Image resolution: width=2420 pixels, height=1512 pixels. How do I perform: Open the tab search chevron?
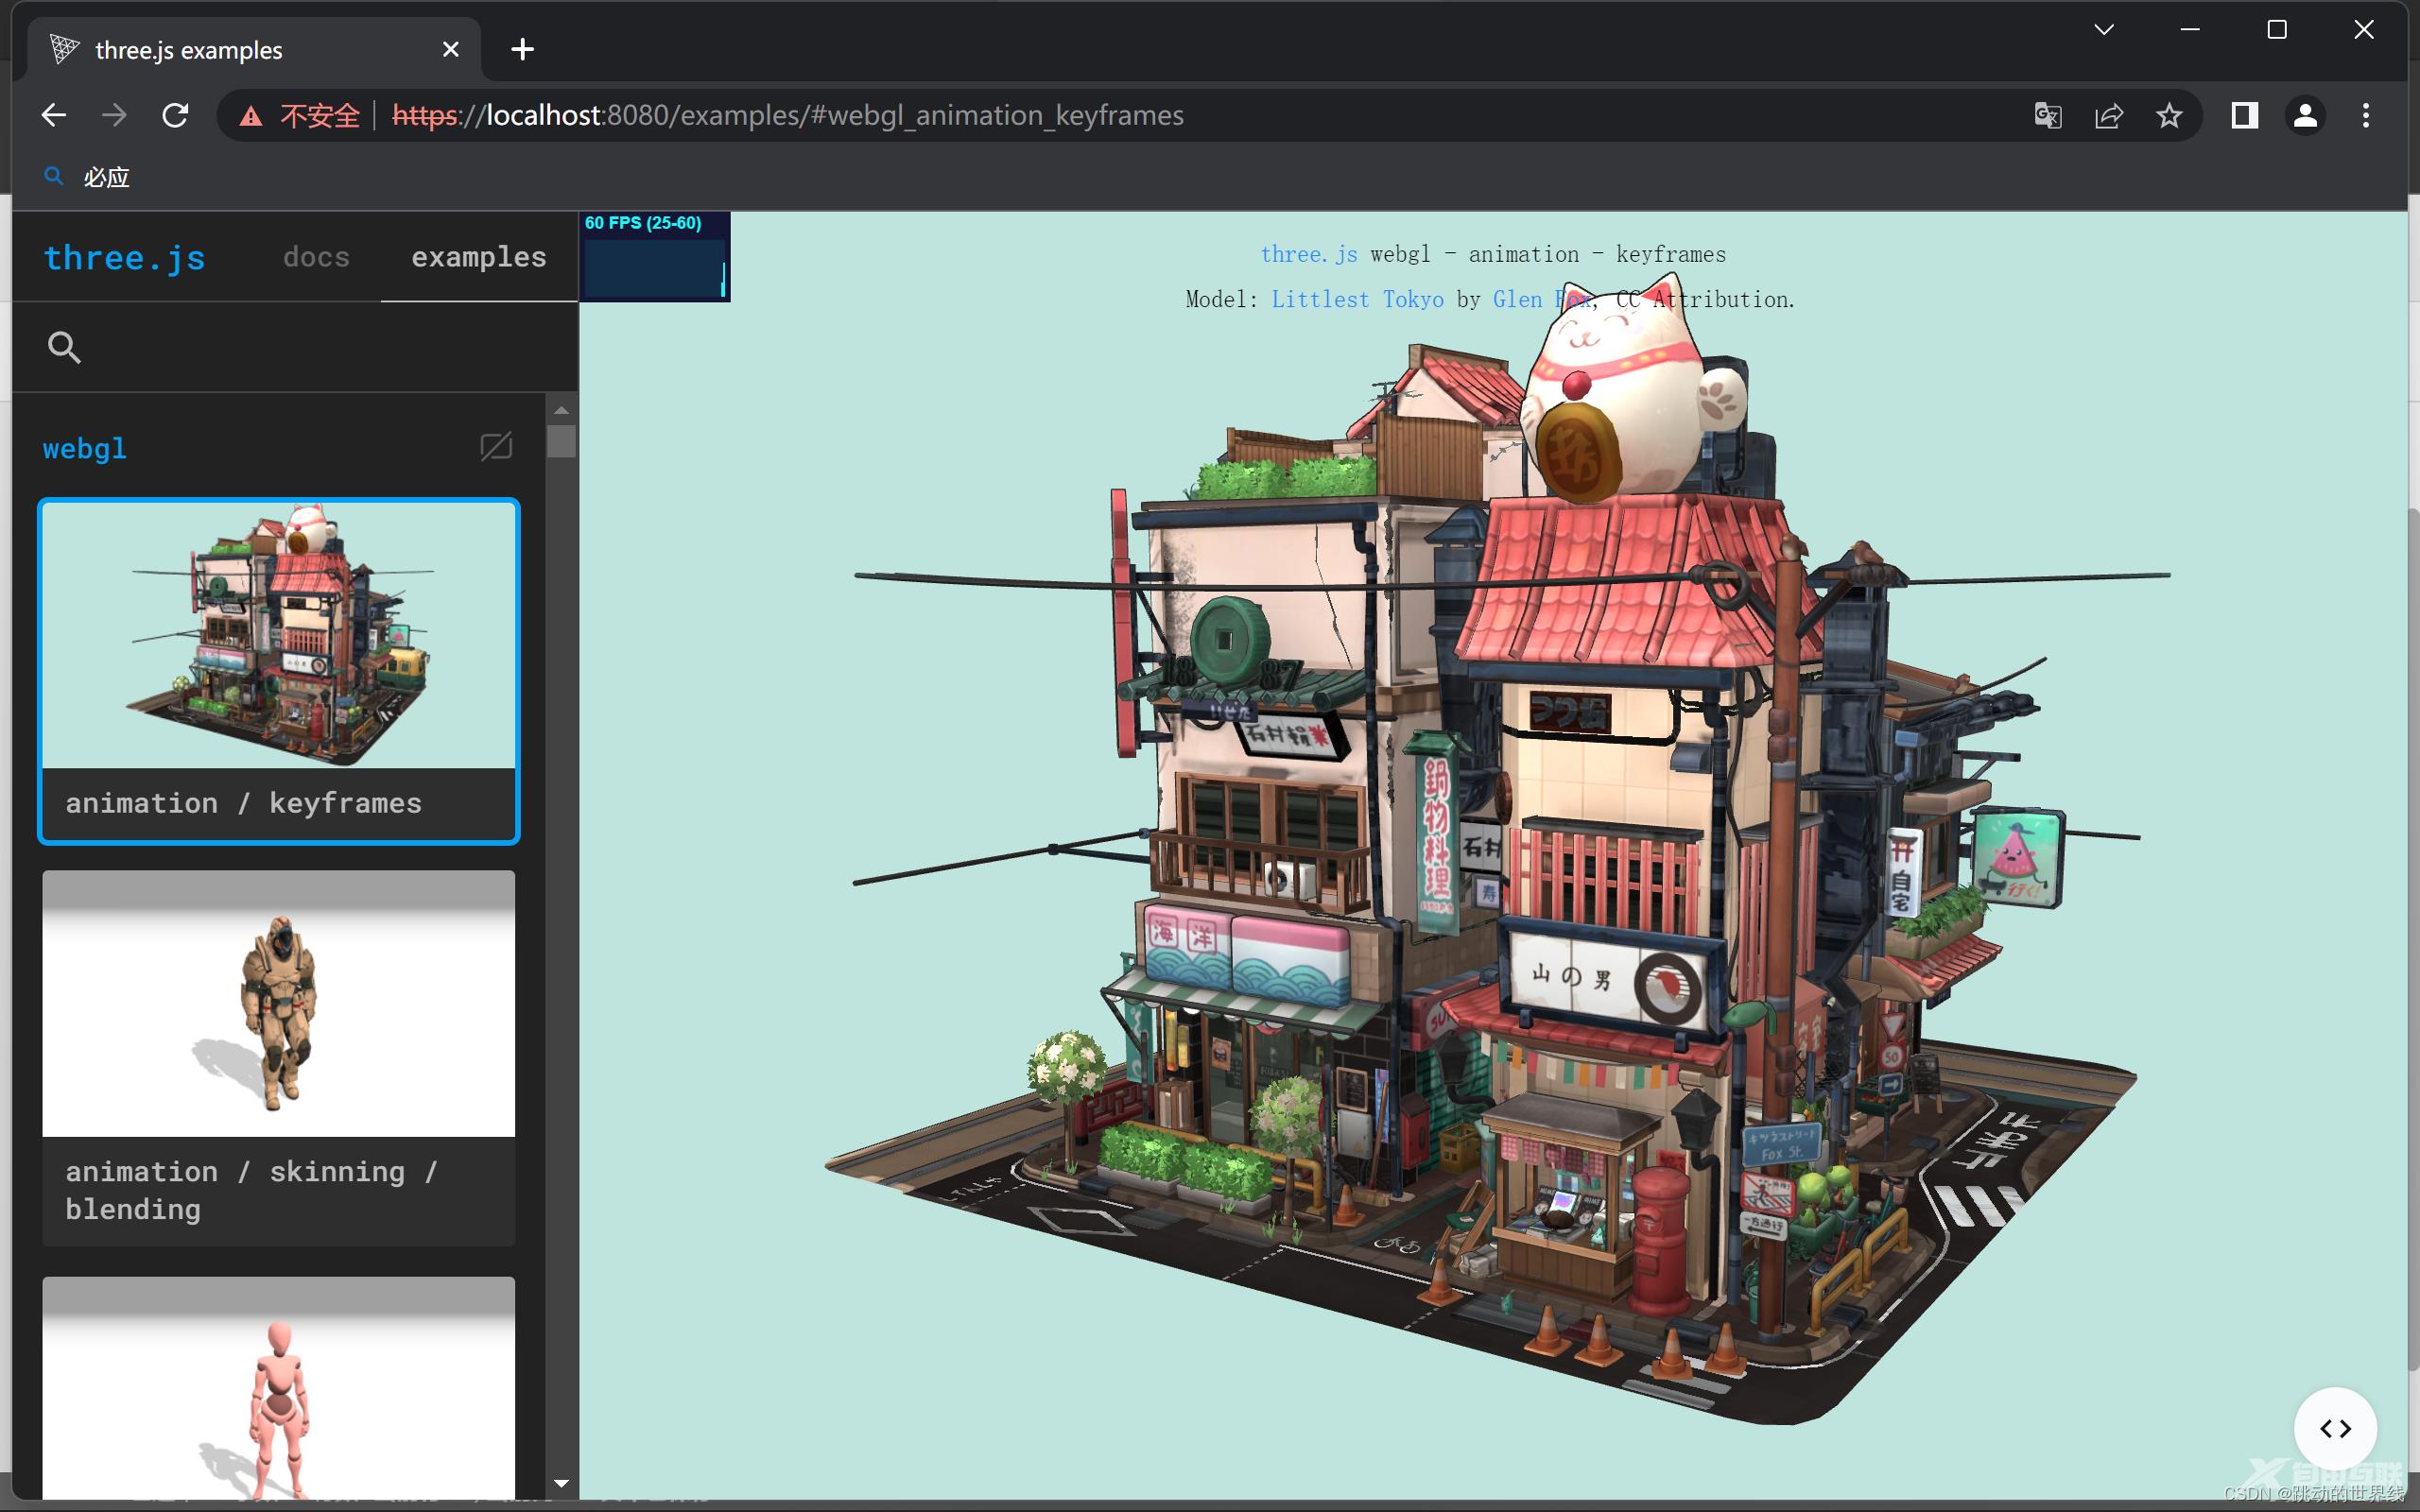tap(2103, 30)
